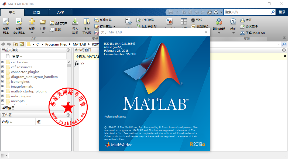Open 附加功能 add-ons
This screenshot has width=288, height=159.
[x=219, y=26]
